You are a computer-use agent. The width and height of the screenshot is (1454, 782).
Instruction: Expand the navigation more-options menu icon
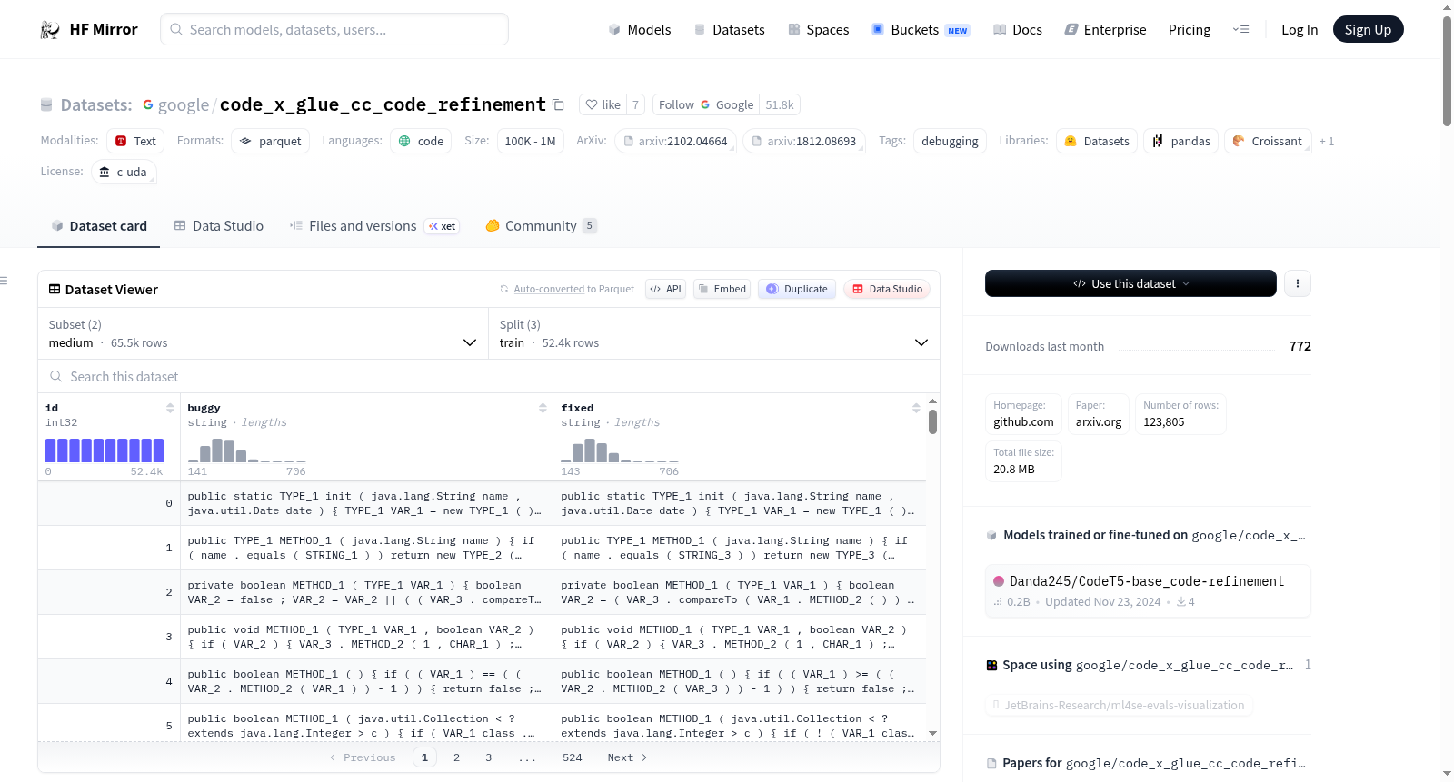tap(1240, 30)
